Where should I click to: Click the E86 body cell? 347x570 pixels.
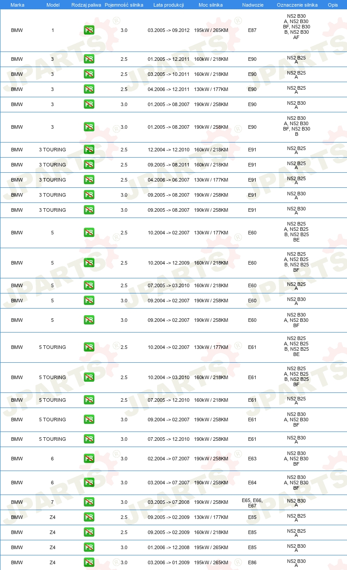(x=252, y=562)
